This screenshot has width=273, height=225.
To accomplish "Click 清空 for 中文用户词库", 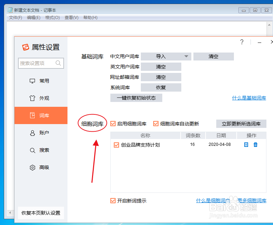I will (x=213, y=56).
